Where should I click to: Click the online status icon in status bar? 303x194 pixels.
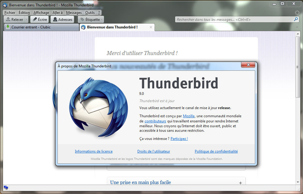click(6, 188)
